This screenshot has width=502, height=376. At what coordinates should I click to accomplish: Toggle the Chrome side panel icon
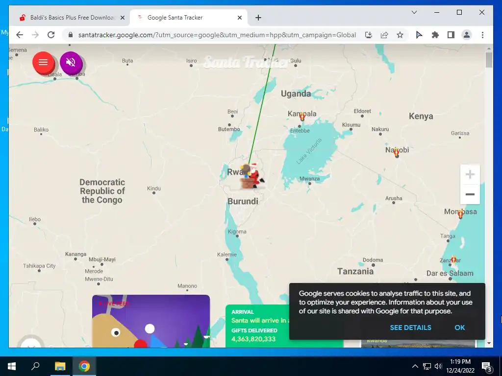(x=451, y=35)
